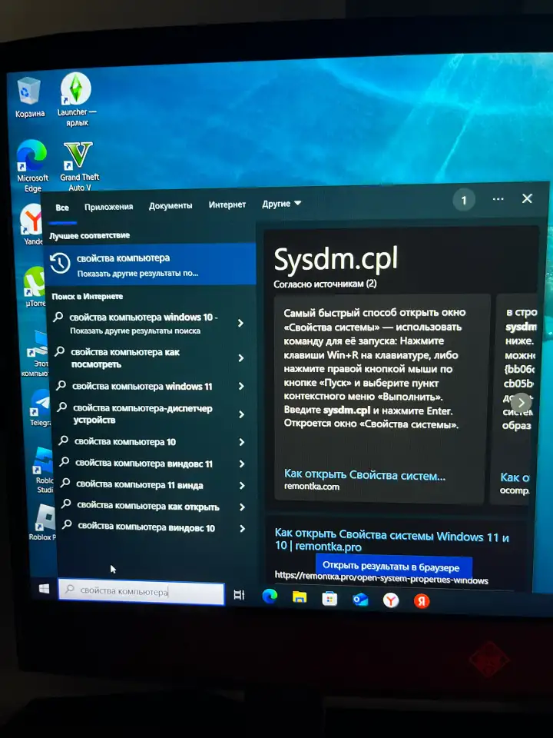553x738 pixels.
Task: Open File Explorer from the taskbar
Action: [299, 597]
